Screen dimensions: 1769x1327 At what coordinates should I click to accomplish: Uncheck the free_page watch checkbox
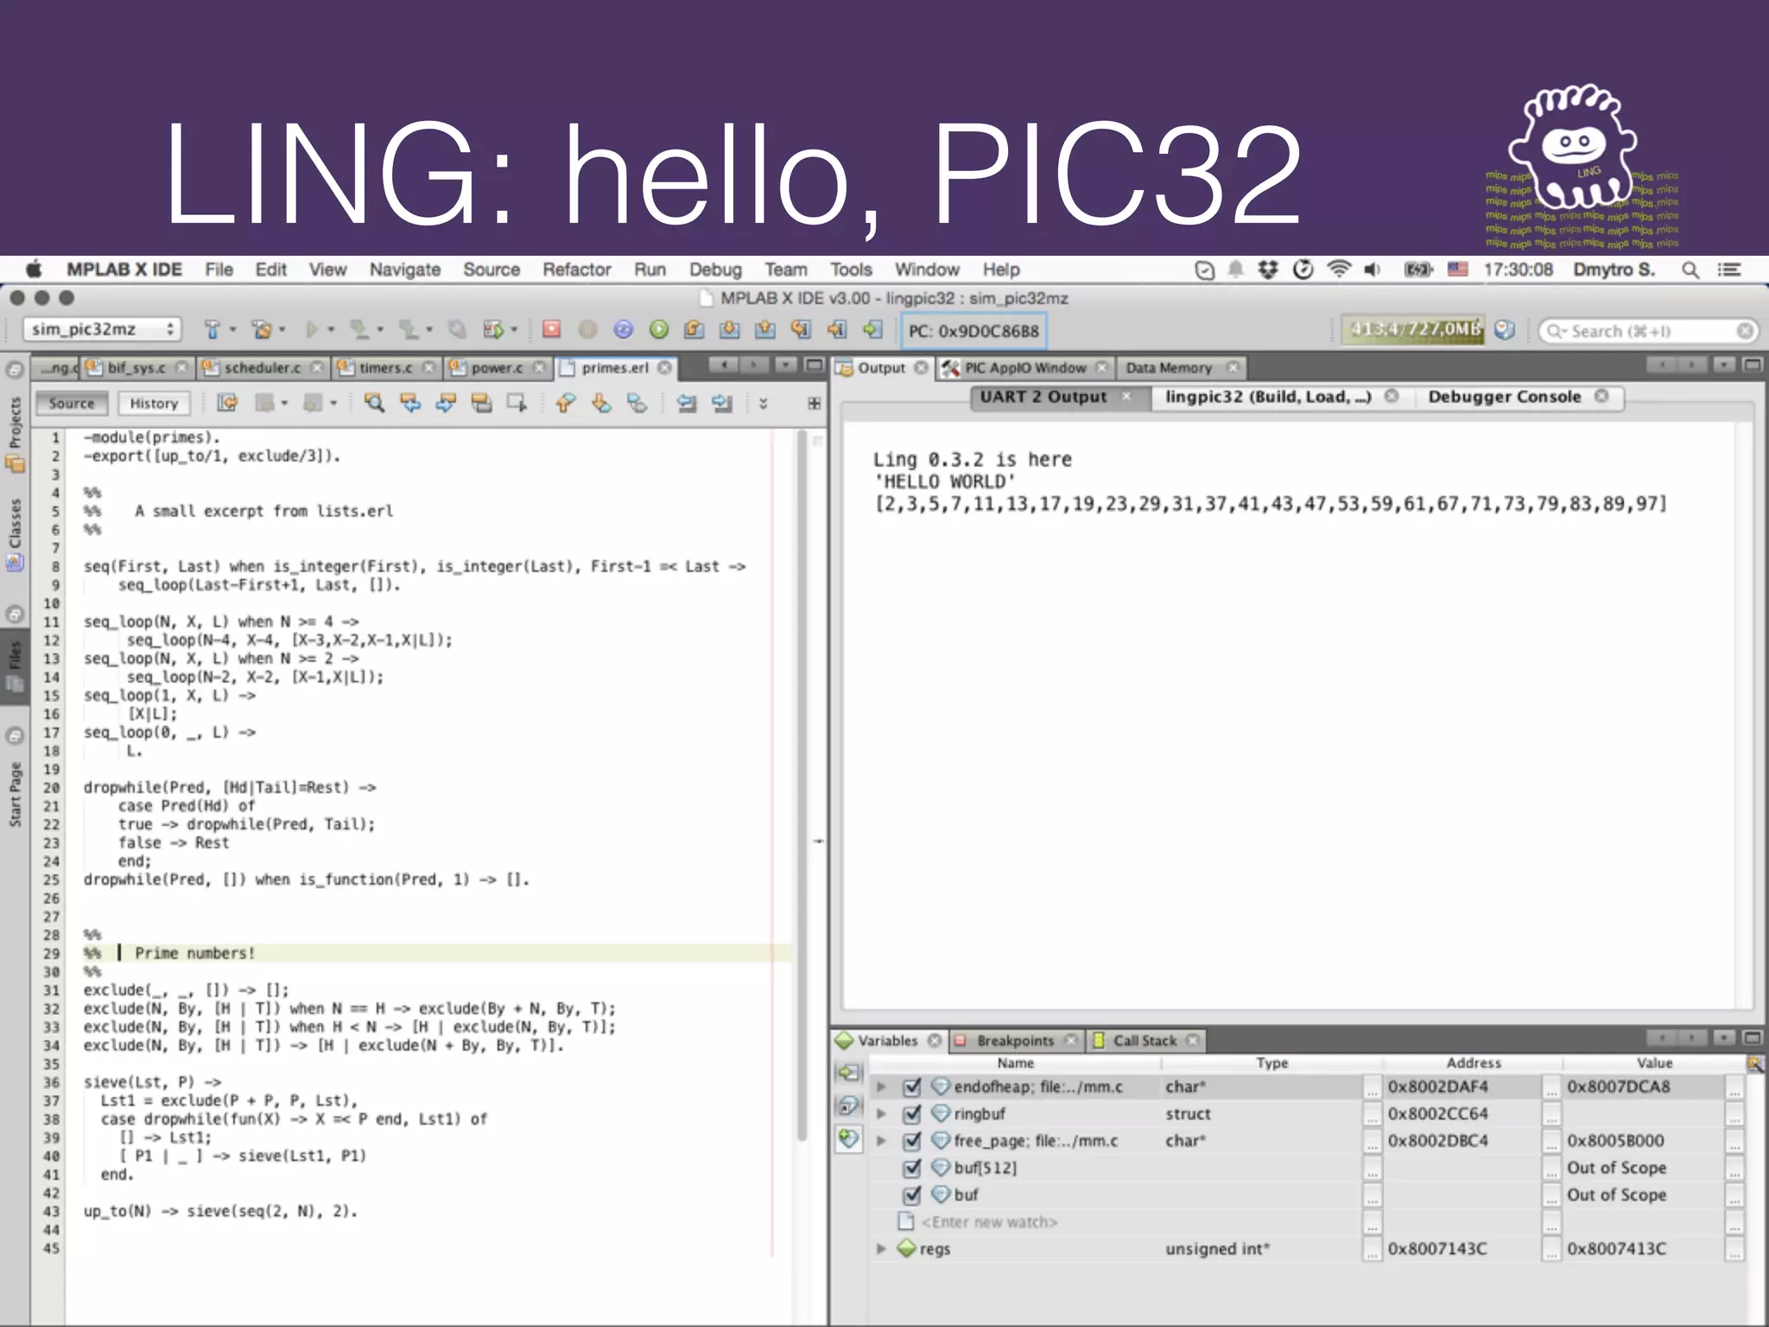[911, 1141]
